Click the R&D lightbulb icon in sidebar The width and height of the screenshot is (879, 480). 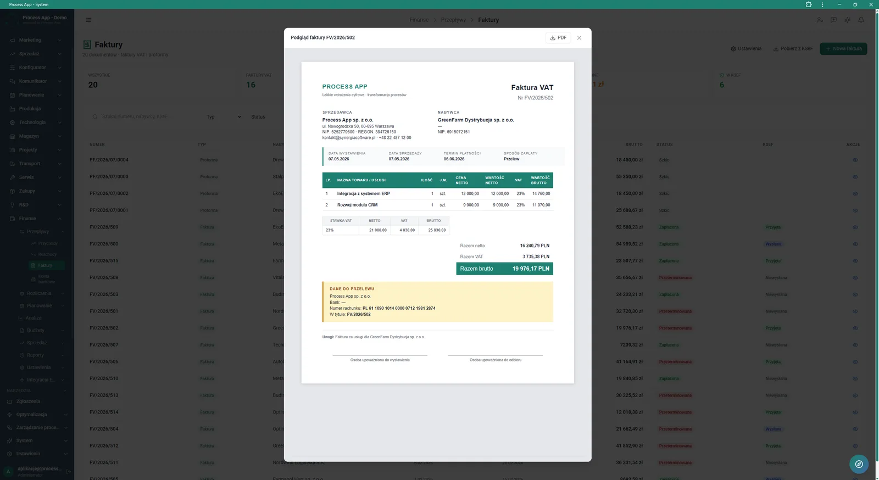point(12,205)
